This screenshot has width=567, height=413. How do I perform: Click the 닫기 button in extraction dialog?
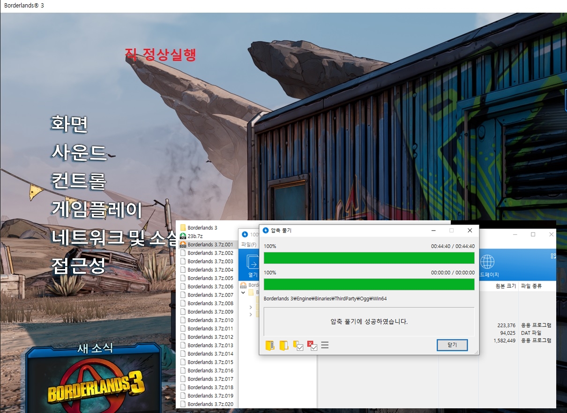452,345
